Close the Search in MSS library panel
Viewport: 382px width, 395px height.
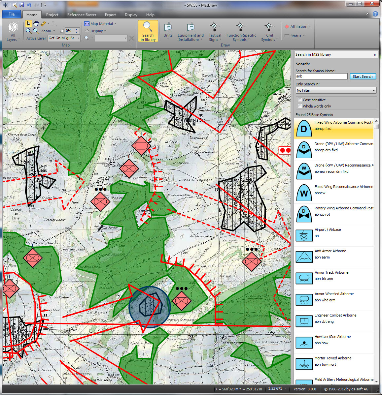click(375, 55)
